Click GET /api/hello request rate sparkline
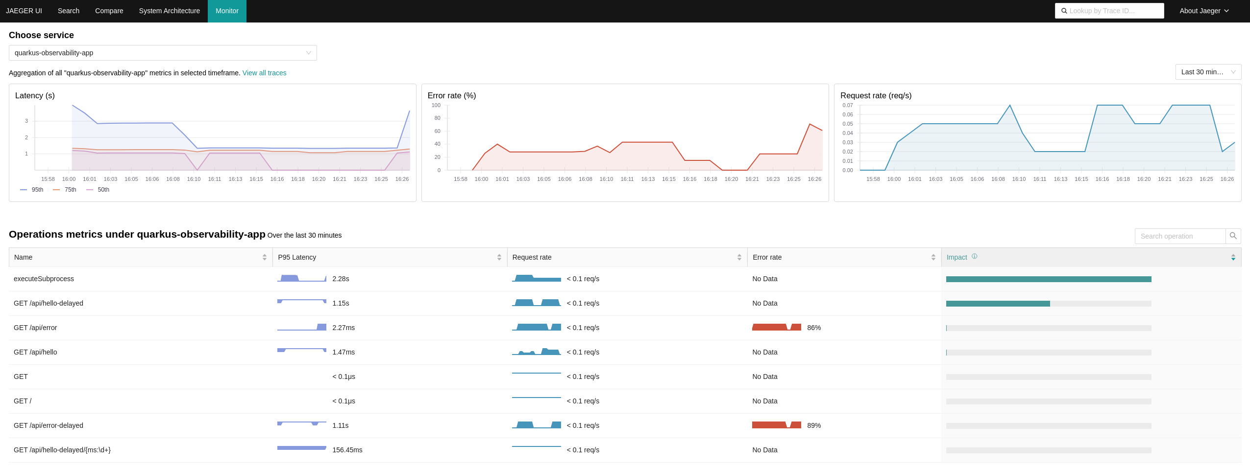This screenshot has width=1250, height=466. click(537, 352)
